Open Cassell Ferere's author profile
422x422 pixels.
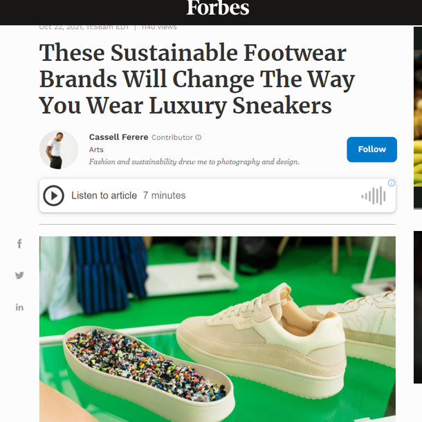[118, 137]
